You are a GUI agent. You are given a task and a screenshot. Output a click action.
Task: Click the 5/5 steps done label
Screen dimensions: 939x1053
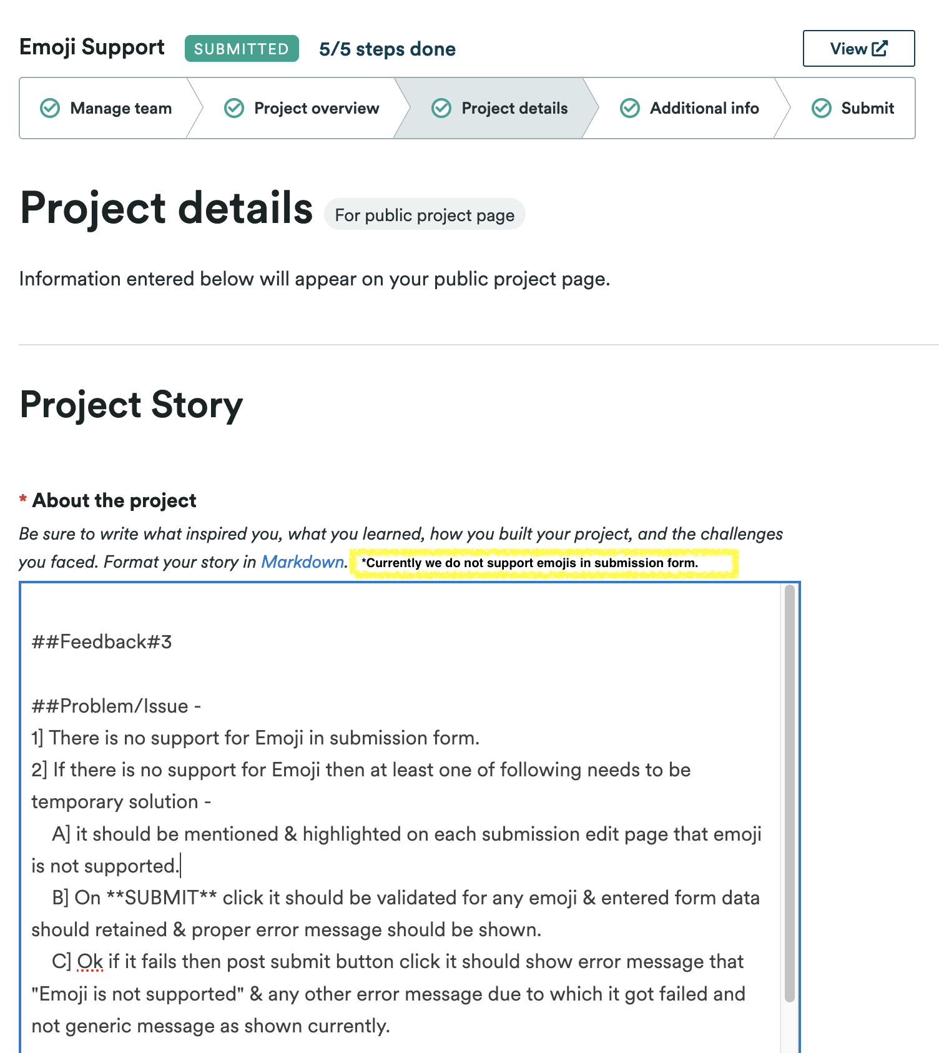tap(387, 49)
